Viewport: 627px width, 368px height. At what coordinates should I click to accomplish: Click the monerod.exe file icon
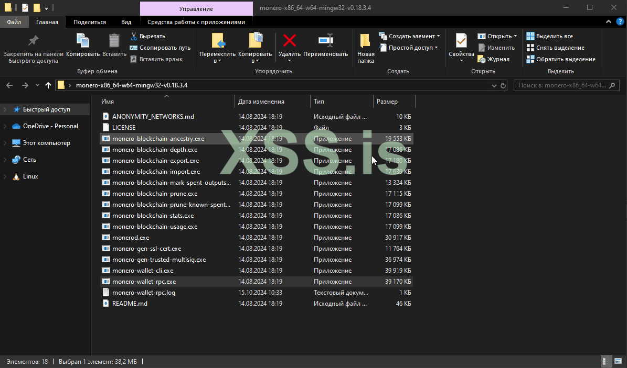coord(105,238)
